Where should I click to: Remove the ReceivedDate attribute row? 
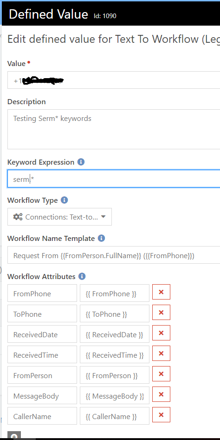(161, 333)
